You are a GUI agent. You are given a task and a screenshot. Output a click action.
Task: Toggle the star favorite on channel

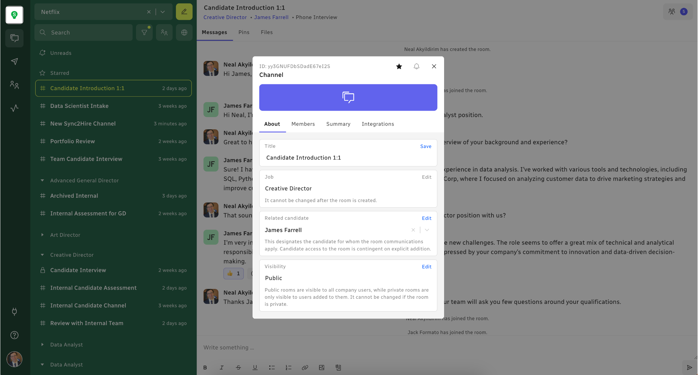[399, 66]
